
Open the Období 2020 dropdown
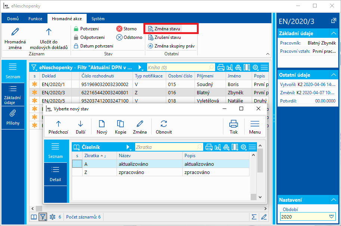tap(331, 217)
